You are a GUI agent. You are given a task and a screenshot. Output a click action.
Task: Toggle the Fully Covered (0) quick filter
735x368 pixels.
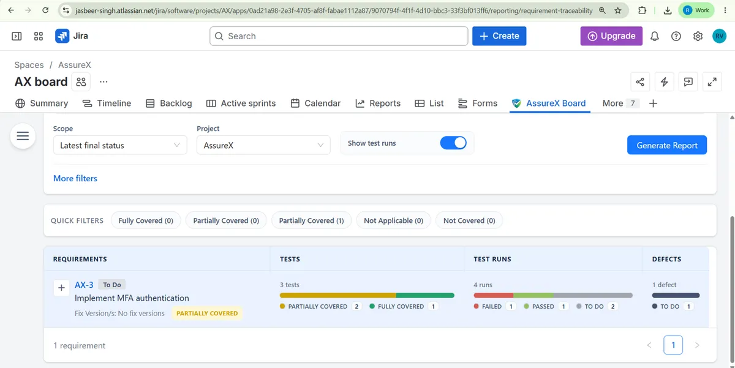pyautogui.click(x=146, y=220)
